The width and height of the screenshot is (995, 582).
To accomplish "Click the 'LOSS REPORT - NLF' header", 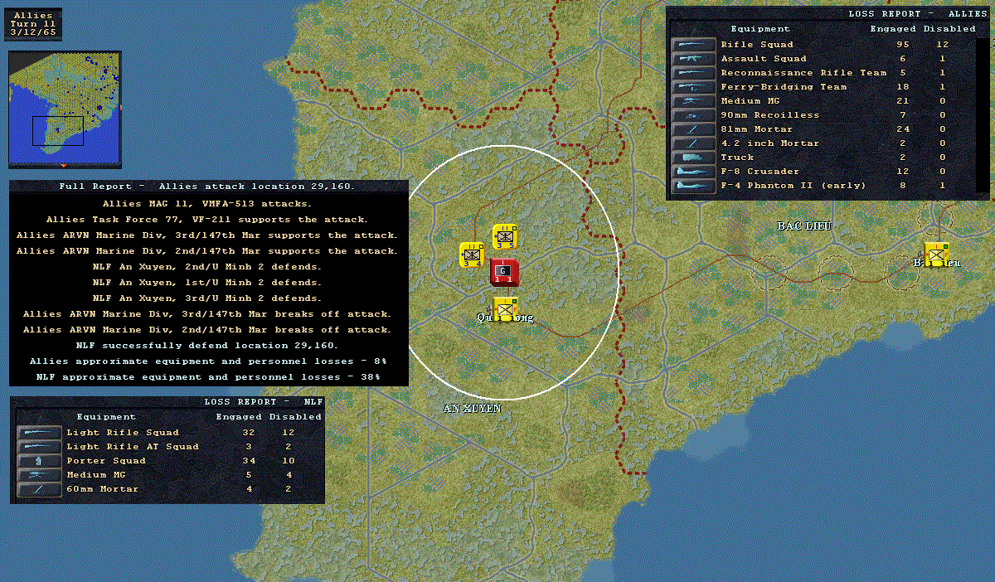I will tap(264, 402).
